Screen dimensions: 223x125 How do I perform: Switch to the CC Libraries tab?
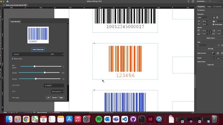(217, 7)
